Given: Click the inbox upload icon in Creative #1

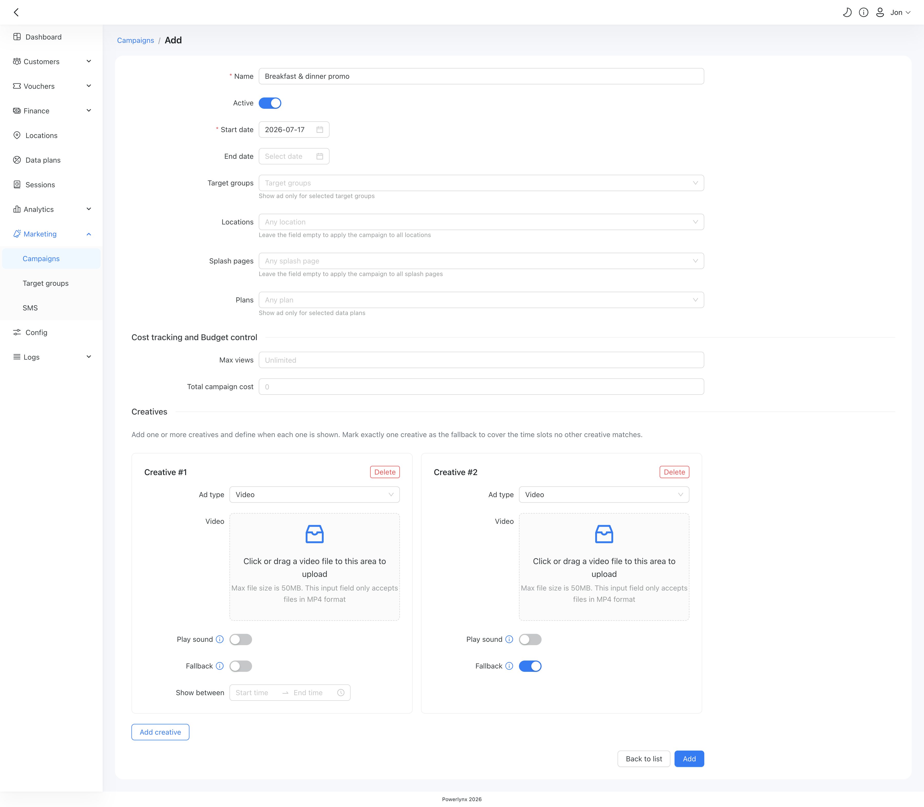Looking at the screenshot, I should coord(314,534).
